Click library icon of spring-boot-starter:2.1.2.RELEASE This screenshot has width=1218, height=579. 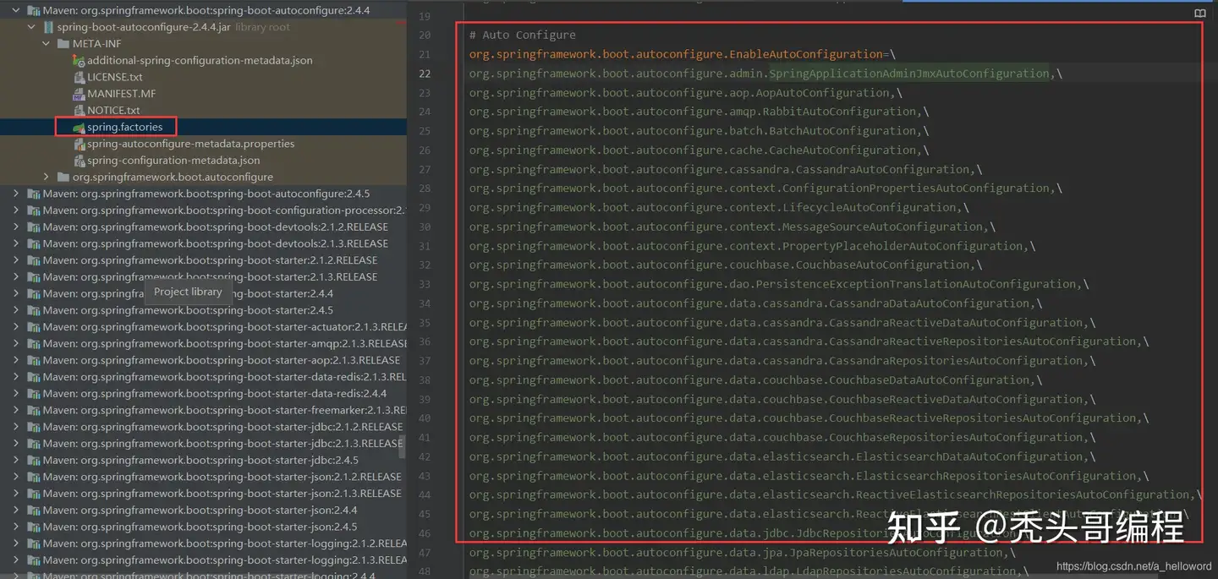pos(33,260)
